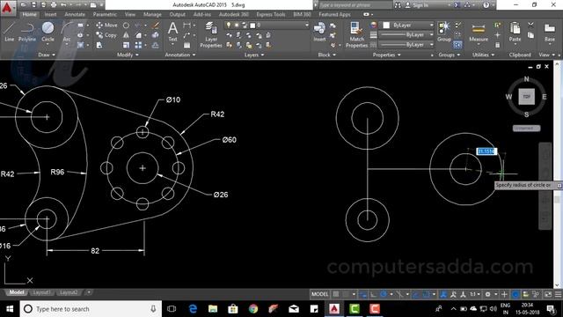563x317 pixels.
Task: Click Match Properties icon
Action: tap(356, 34)
